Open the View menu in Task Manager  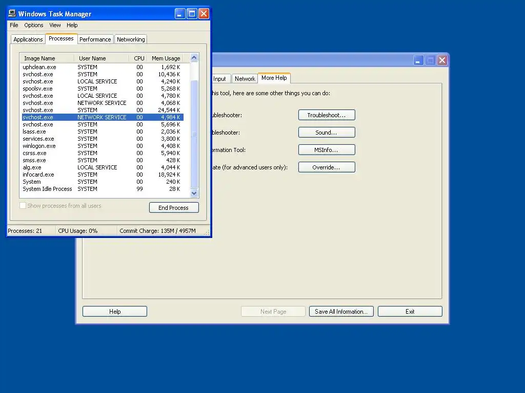pos(55,25)
